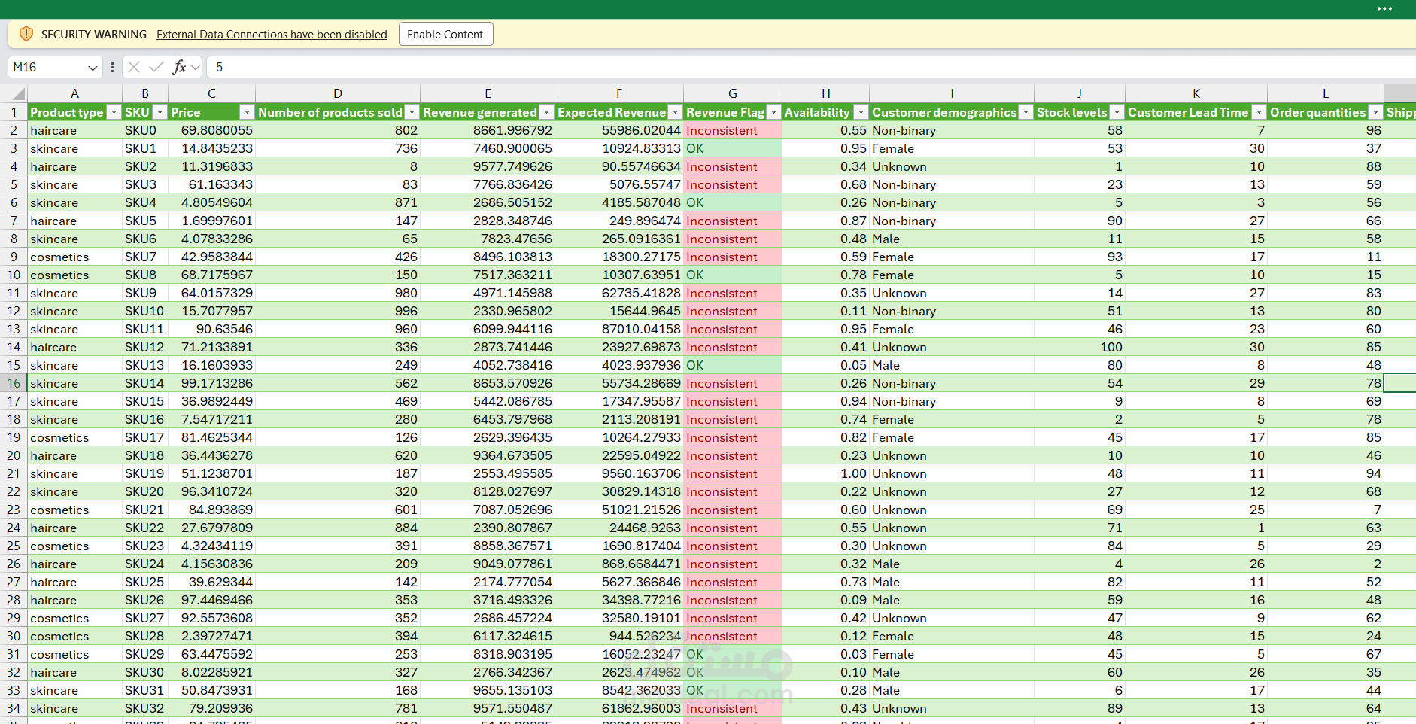
Task: Select row 34 header
Action: click(14, 708)
